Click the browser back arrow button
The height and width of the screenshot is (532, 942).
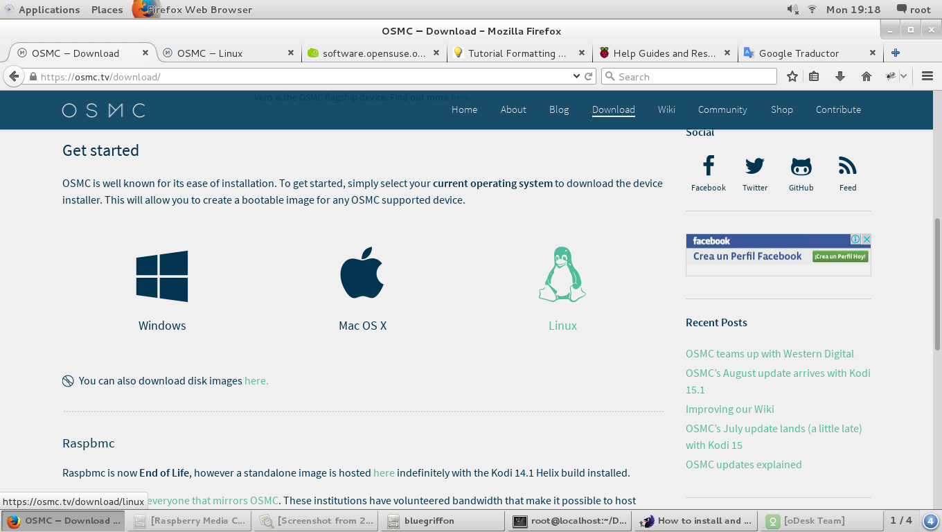coord(14,76)
